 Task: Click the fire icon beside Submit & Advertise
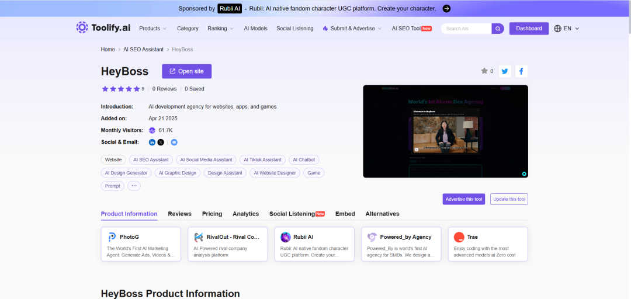coord(325,29)
